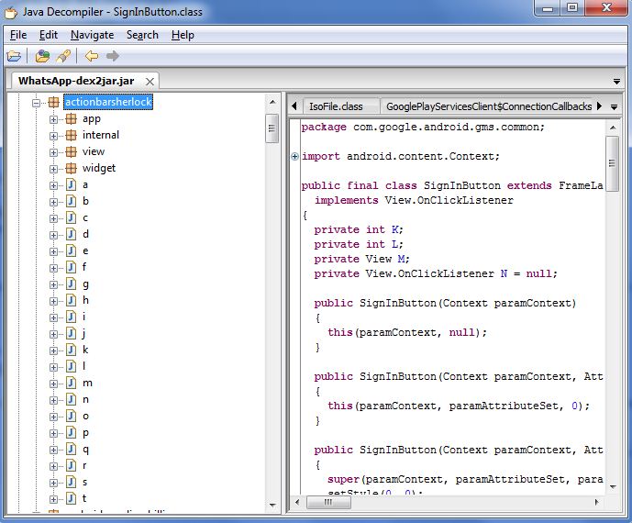Click the class file icon for h
The height and width of the screenshot is (523, 632).
[71, 300]
